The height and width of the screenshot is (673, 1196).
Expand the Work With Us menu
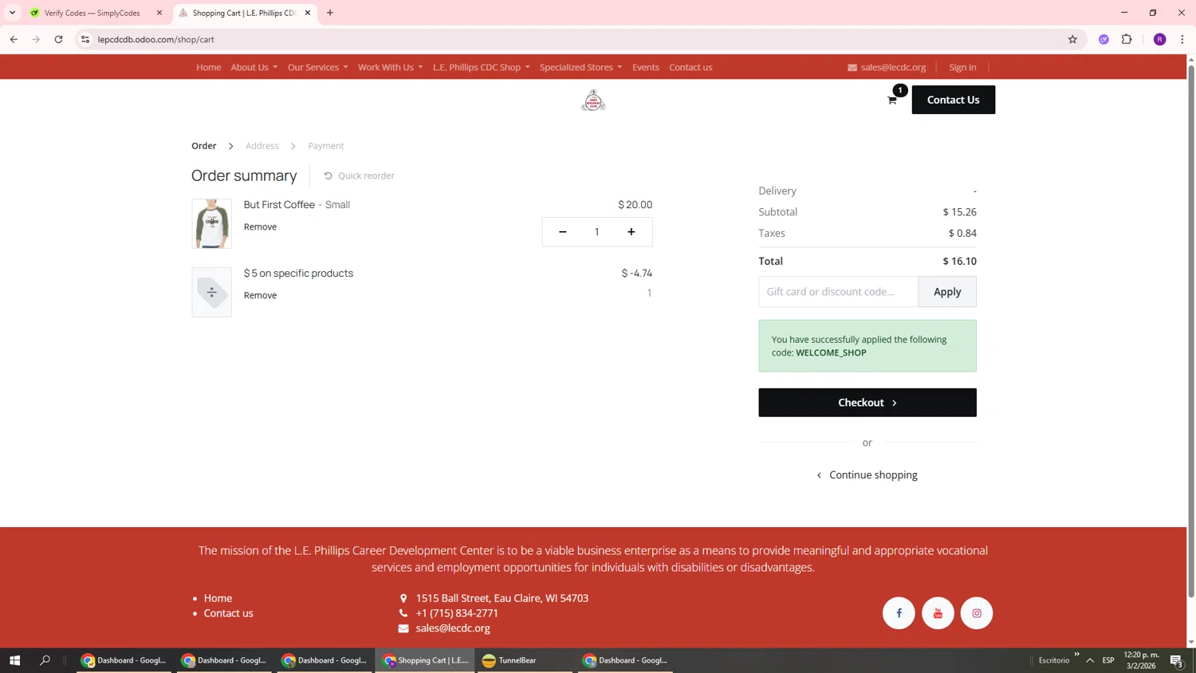pyautogui.click(x=390, y=67)
